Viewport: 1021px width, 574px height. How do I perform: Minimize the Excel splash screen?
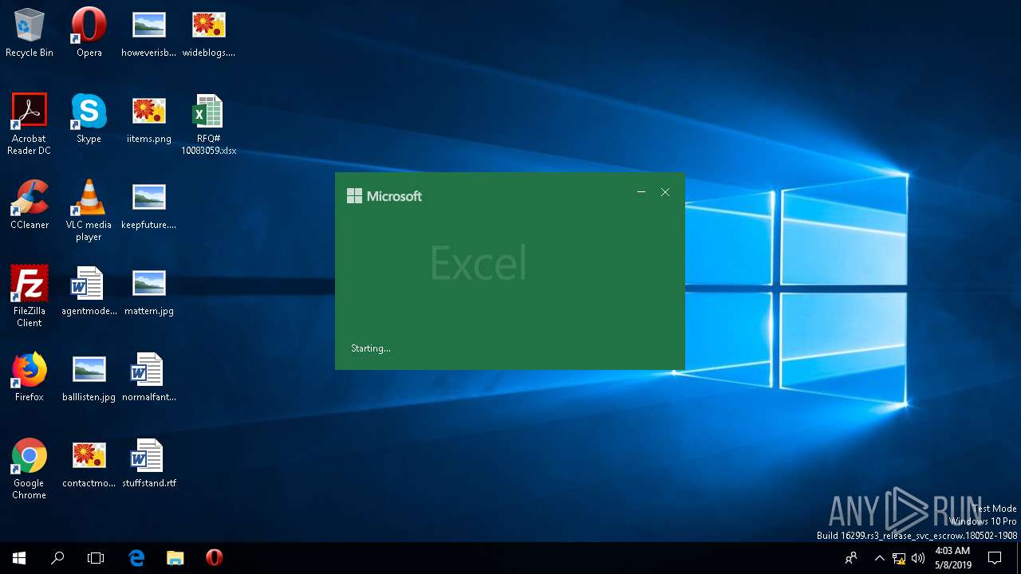pyautogui.click(x=641, y=192)
